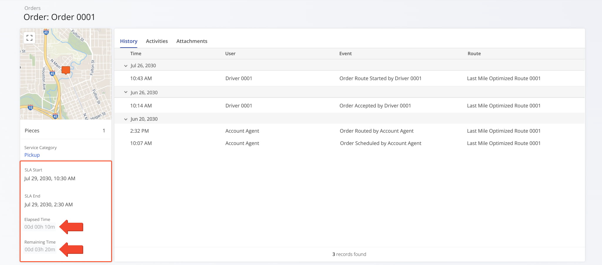This screenshot has height=265, width=602.
Task: Select the Driver 0001 entry in the 10:14 AM row
Action: pos(239,105)
